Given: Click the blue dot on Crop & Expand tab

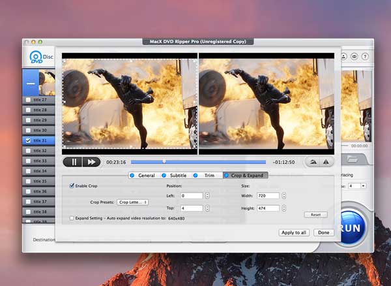Looking at the screenshot, I should [226, 176].
